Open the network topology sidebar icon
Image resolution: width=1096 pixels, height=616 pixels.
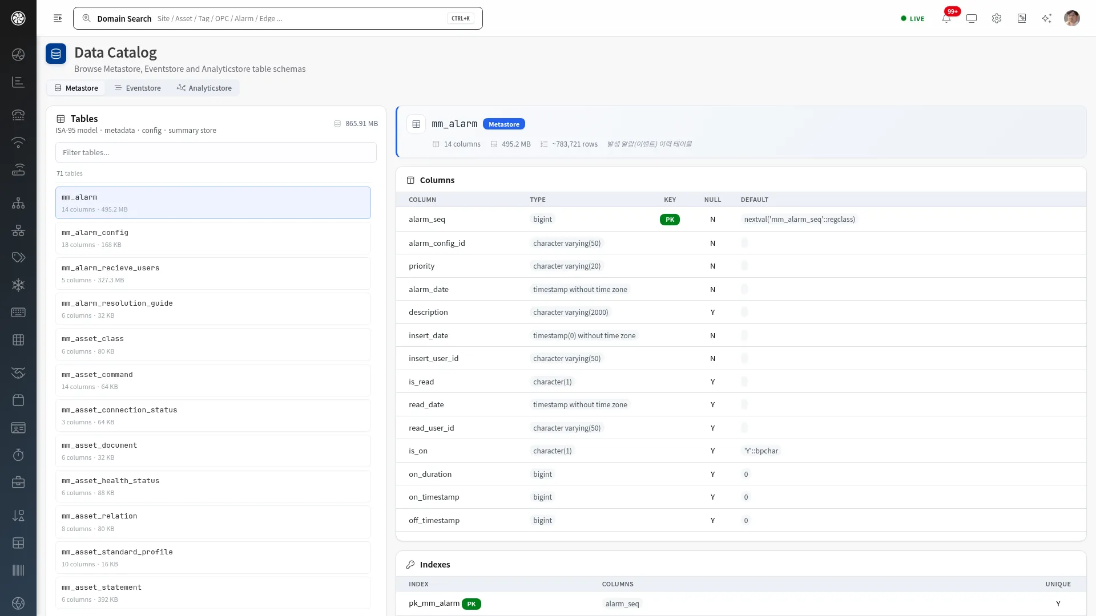[x=18, y=230]
